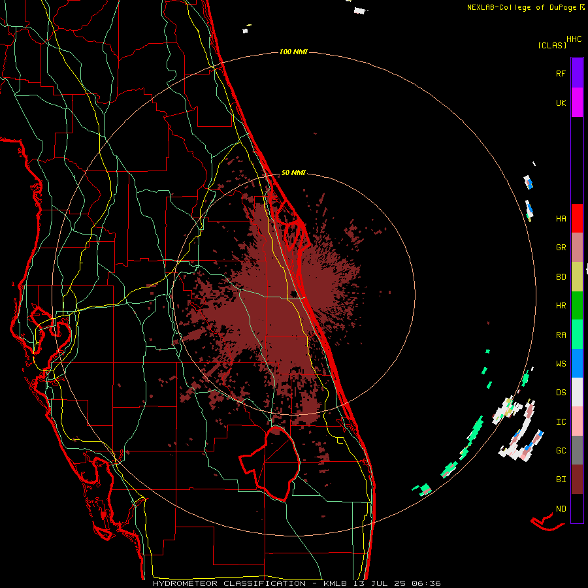This screenshot has height=588, width=588.
Task: Click the HR legend label
Action: pos(561,306)
